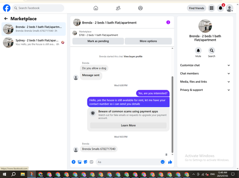This screenshot has height=178, width=239.
Task: Click Mark as pending button
Action: (98, 41)
